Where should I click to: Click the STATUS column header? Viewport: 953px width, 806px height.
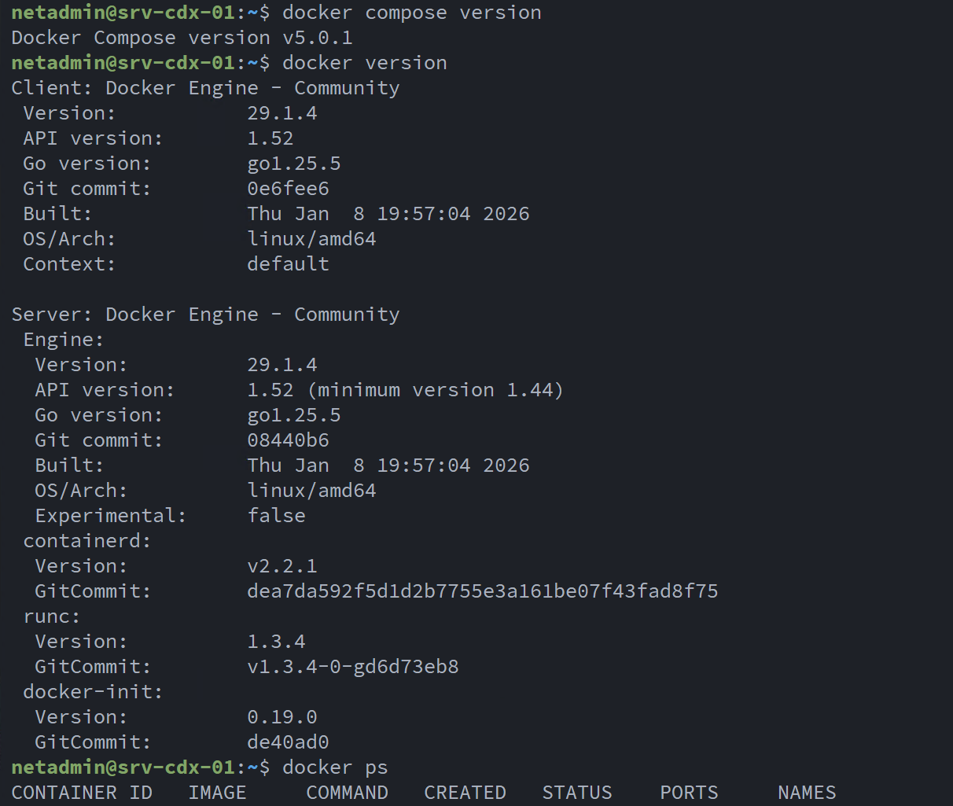point(576,793)
